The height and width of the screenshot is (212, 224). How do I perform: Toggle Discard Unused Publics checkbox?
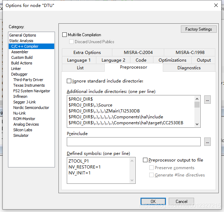coord(71,42)
